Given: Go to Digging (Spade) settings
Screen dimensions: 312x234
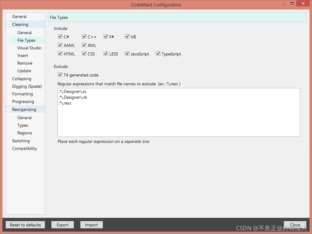Looking at the screenshot, I should pos(27,86).
